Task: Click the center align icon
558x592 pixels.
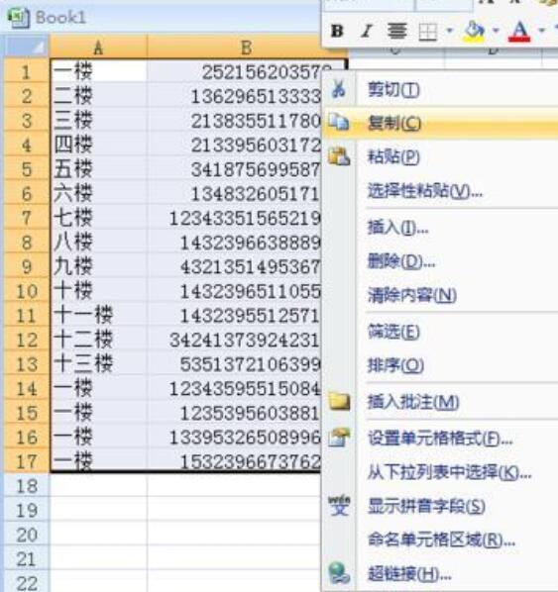Action: click(x=396, y=31)
